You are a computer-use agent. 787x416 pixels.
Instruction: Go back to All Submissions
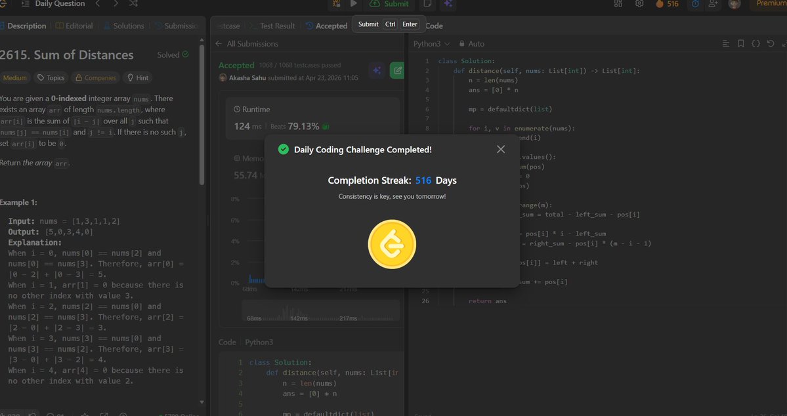(x=247, y=44)
